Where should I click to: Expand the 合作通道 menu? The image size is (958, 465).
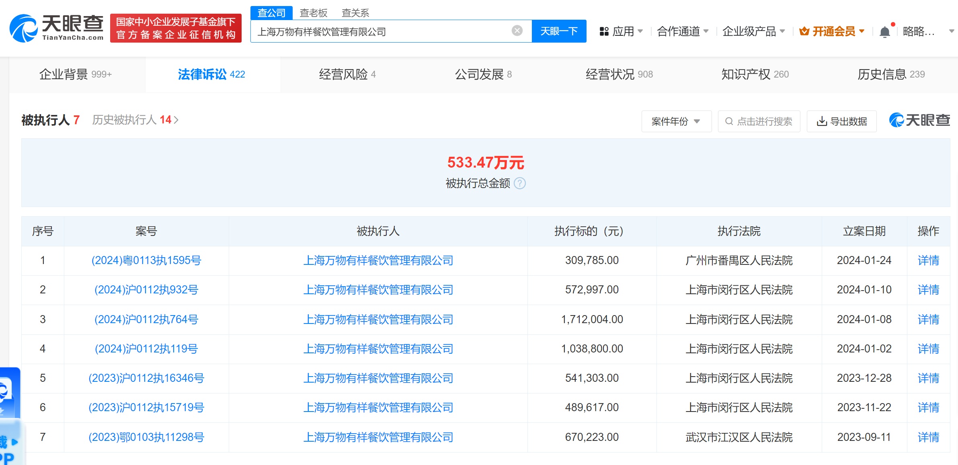(x=683, y=31)
